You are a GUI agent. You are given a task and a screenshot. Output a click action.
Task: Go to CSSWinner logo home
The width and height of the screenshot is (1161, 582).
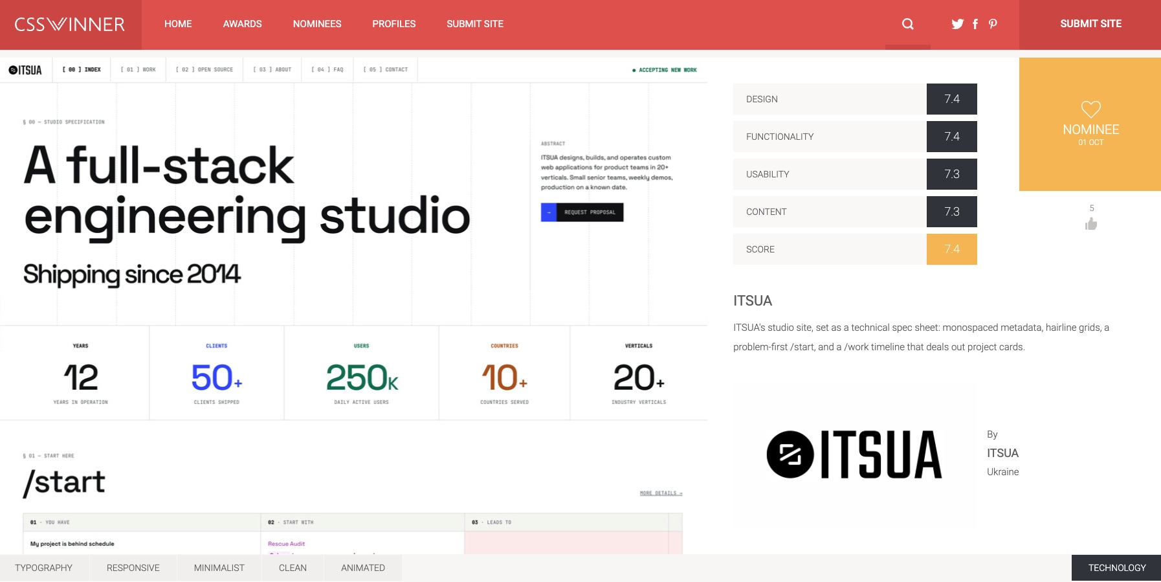coord(70,25)
